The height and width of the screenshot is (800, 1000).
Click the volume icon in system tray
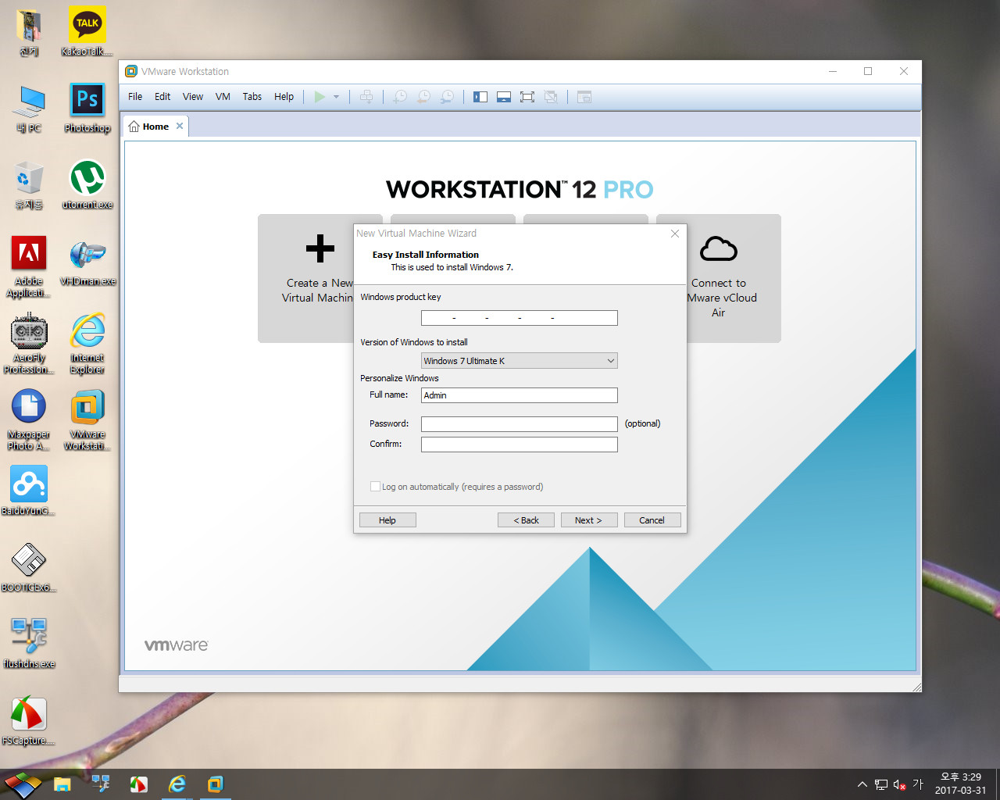click(x=899, y=784)
